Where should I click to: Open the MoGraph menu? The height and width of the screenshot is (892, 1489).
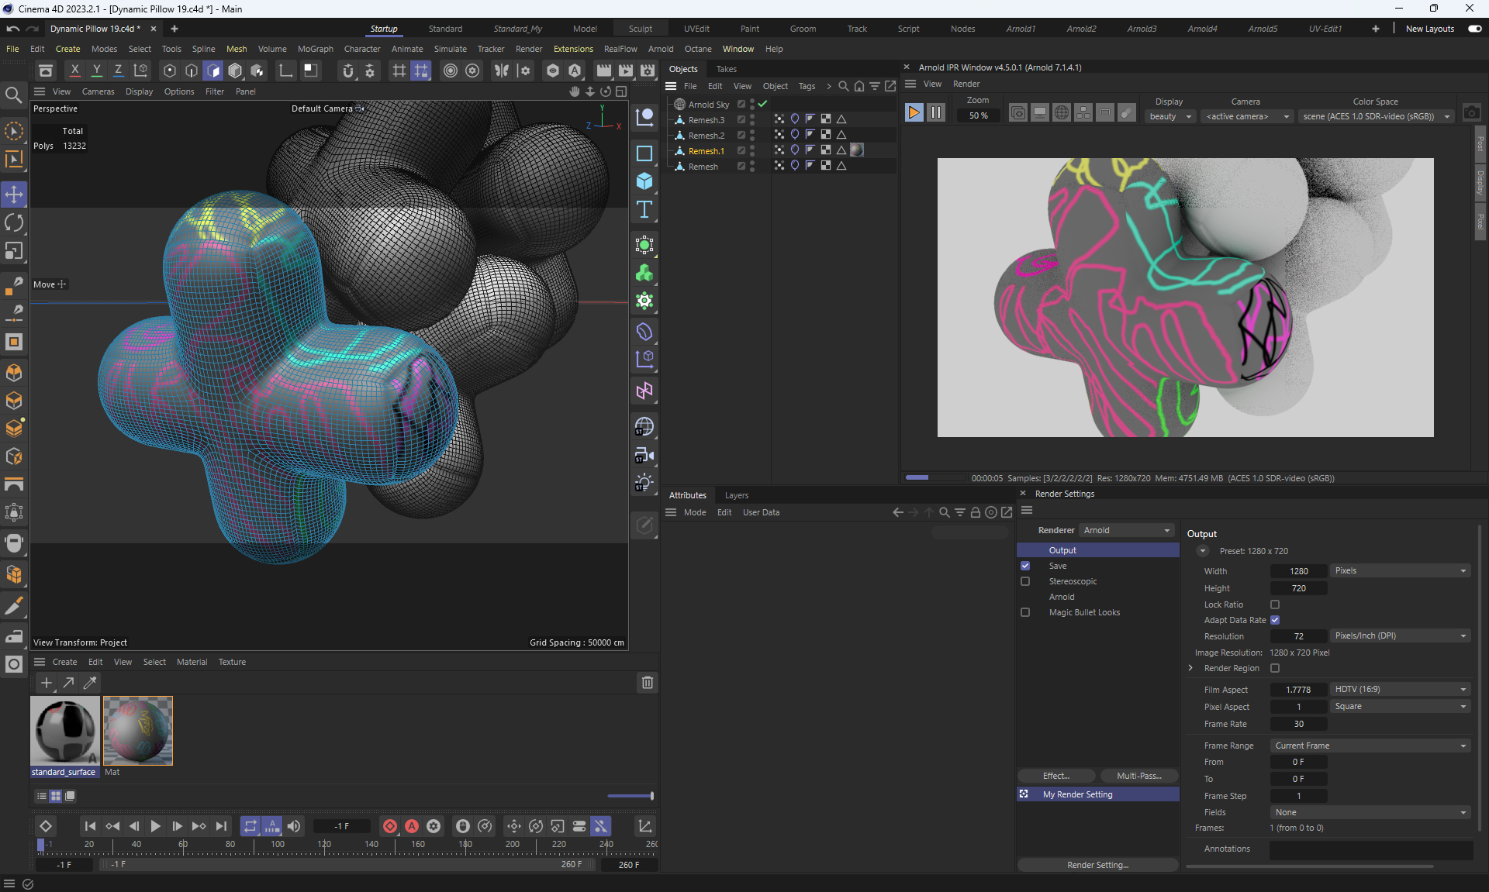click(x=315, y=49)
